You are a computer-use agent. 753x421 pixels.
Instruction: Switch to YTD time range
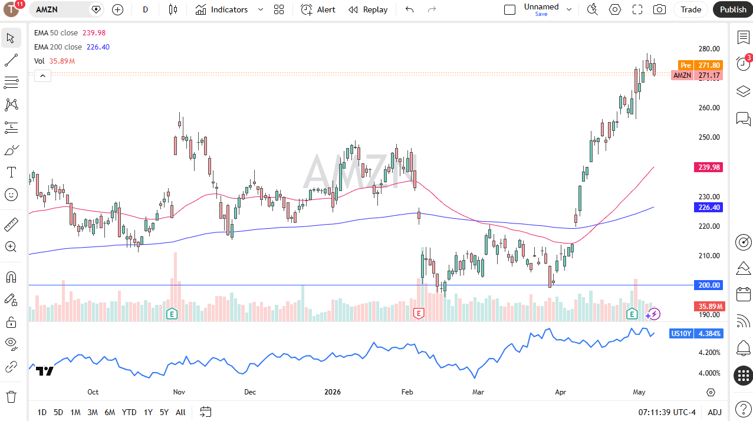[x=129, y=412]
